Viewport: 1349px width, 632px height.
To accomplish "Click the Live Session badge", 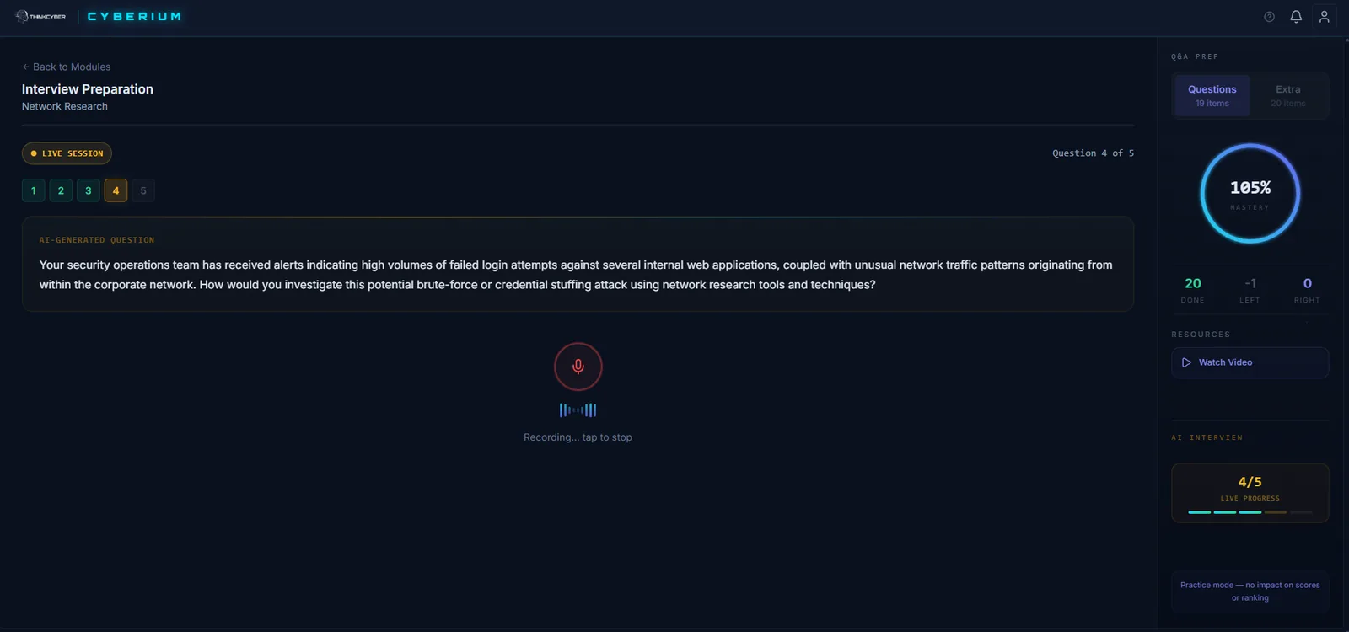I will [x=67, y=153].
